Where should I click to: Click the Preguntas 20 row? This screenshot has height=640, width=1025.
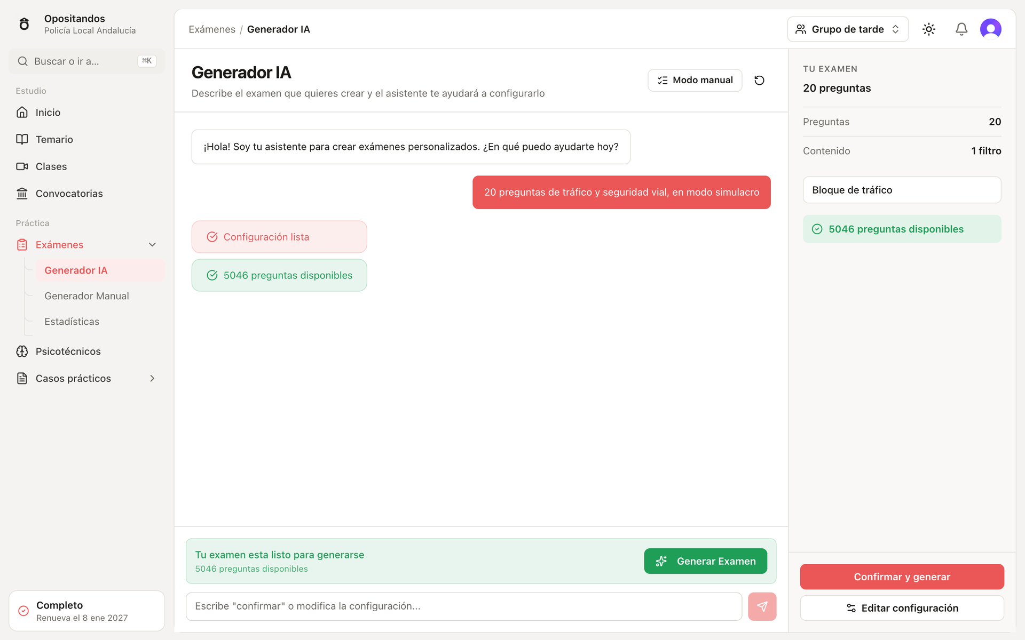click(902, 122)
